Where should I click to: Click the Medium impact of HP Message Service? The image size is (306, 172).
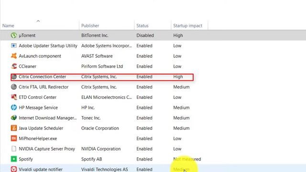(181, 107)
